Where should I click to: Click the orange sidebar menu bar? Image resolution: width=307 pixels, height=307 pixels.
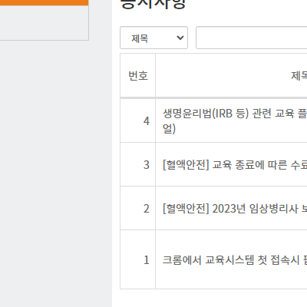tap(44, 2)
